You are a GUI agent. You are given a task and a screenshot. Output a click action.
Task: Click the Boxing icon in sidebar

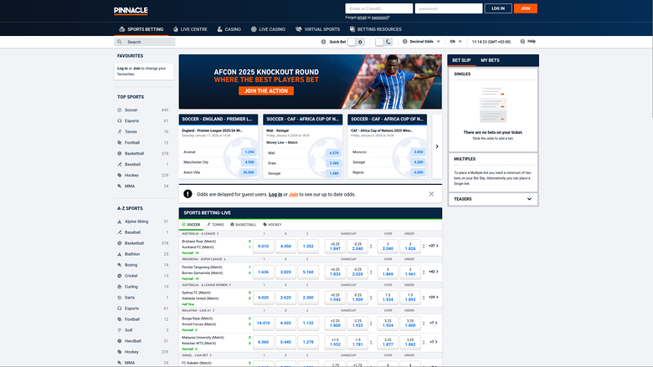(121, 264)
